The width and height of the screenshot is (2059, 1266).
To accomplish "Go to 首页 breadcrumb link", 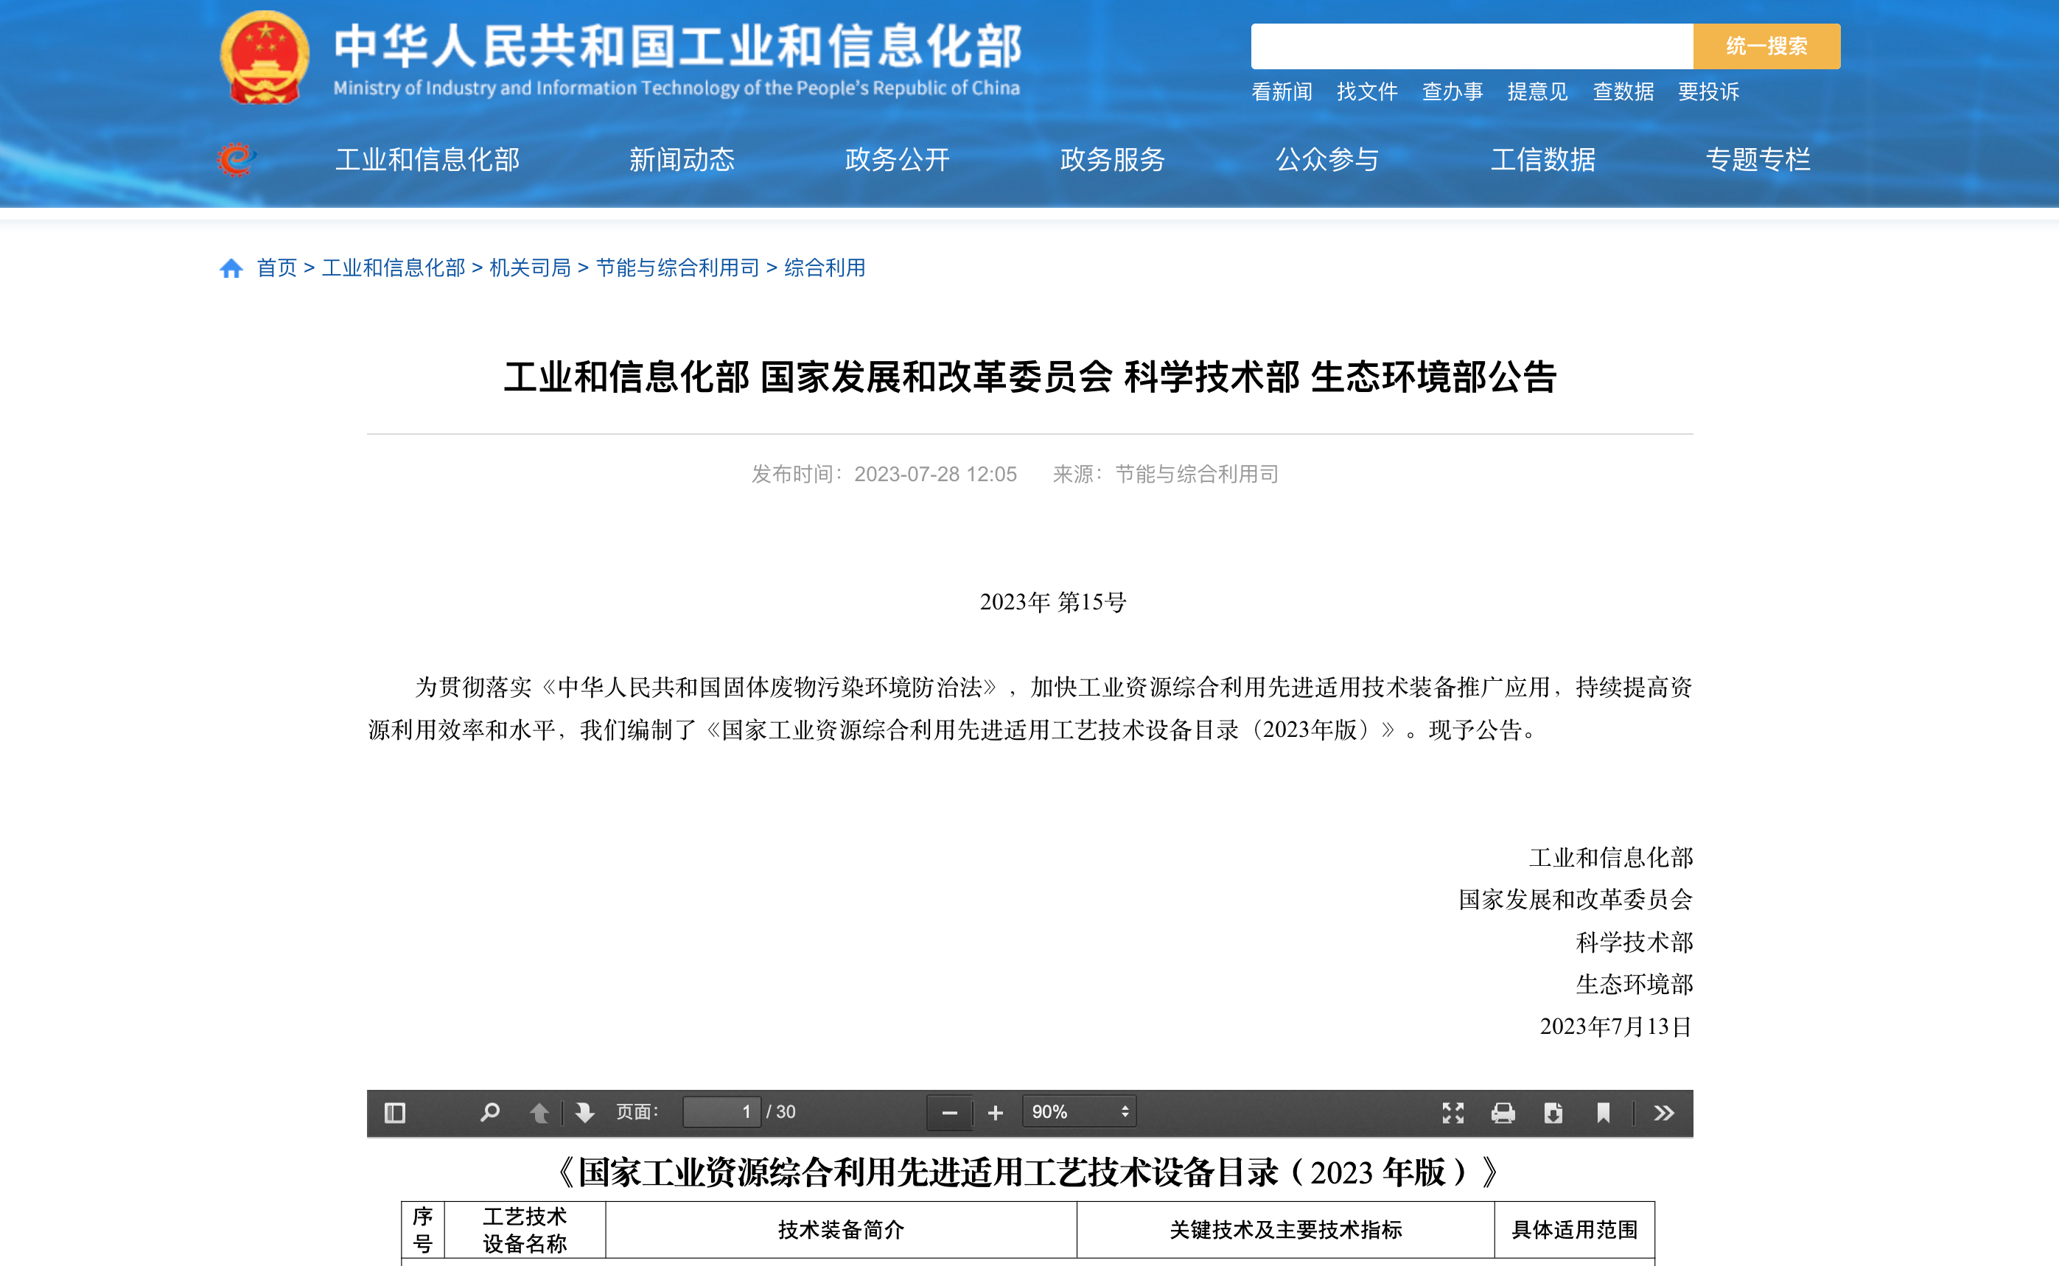I will click(x=276, y=268).
